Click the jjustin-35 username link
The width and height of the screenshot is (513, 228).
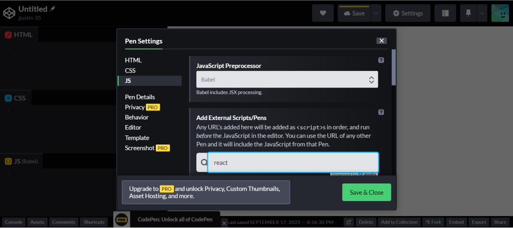[30, 18]
